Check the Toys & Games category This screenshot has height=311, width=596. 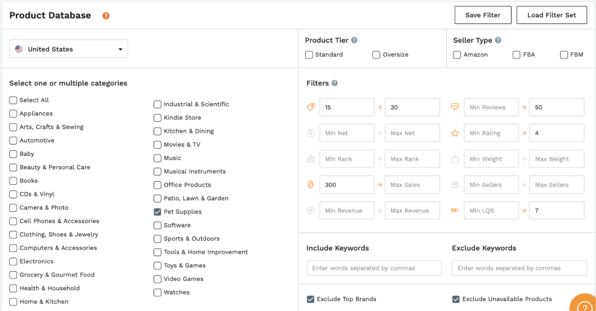pyautogui.click(x=157, y=265)
